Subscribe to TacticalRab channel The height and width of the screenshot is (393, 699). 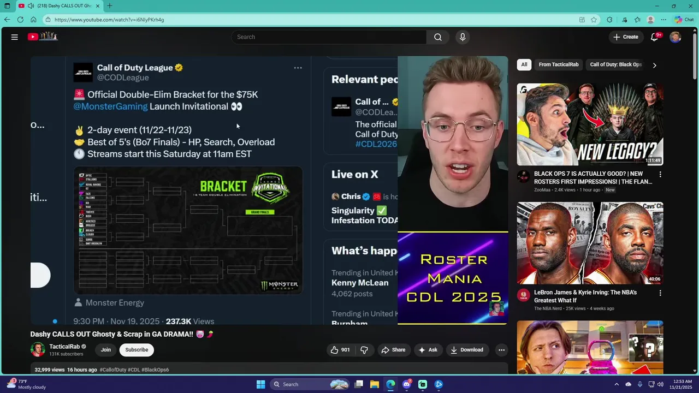click(137, 350)
